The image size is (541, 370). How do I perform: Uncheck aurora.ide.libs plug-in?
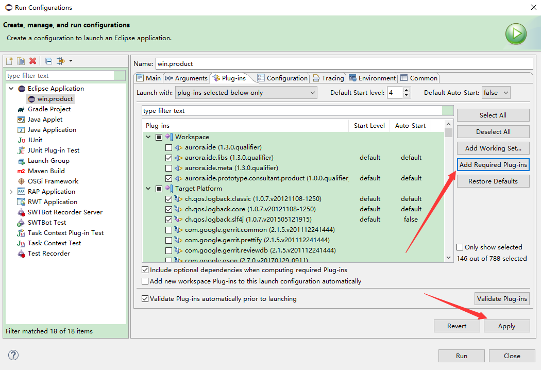pyautogui.click(x=167, y=157)
